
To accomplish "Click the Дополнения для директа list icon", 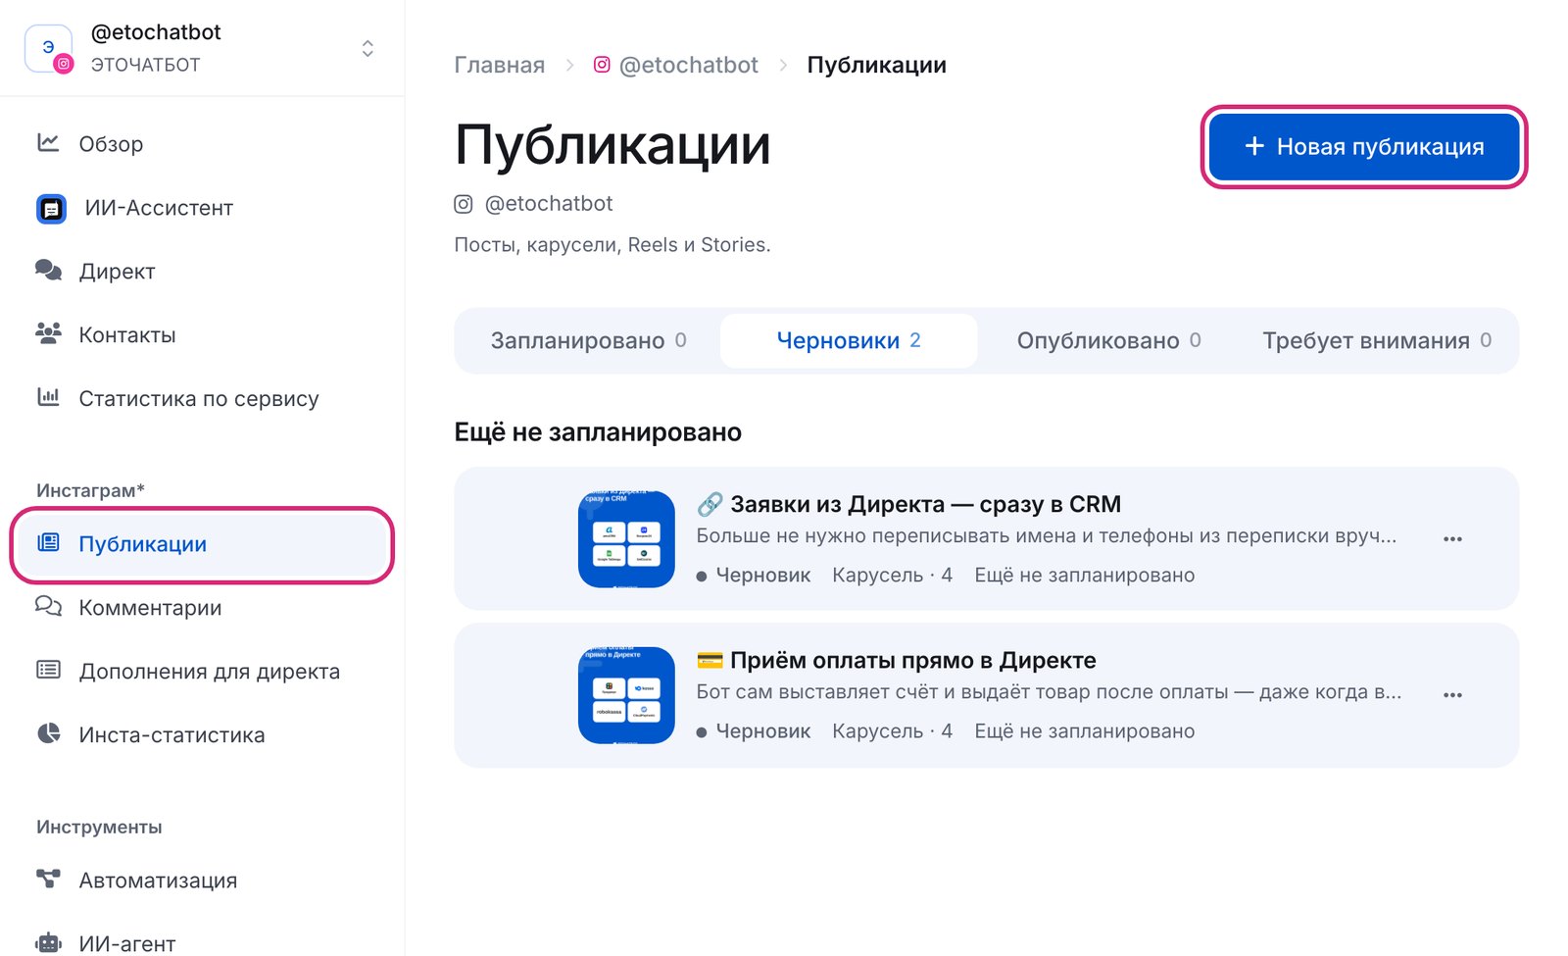I will 48,671.
